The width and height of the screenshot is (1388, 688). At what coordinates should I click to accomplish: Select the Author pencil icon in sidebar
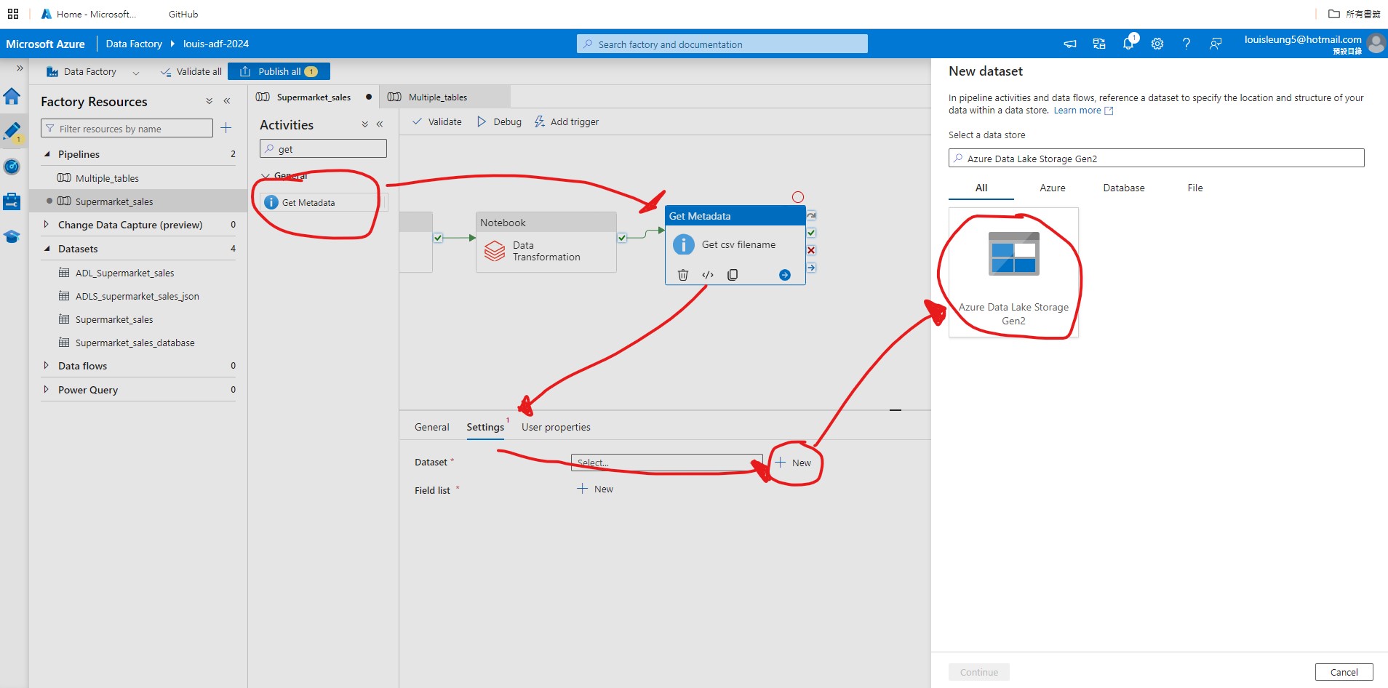click(12, 131)
